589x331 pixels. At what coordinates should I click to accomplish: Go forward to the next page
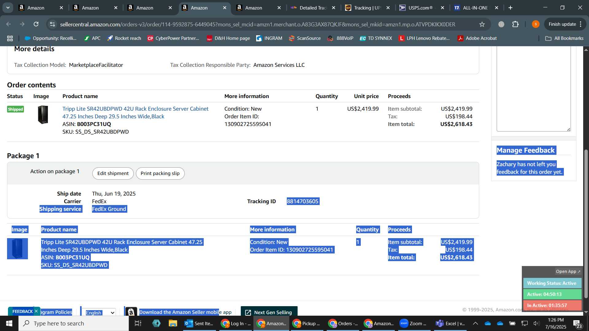(x=22, y=24)
